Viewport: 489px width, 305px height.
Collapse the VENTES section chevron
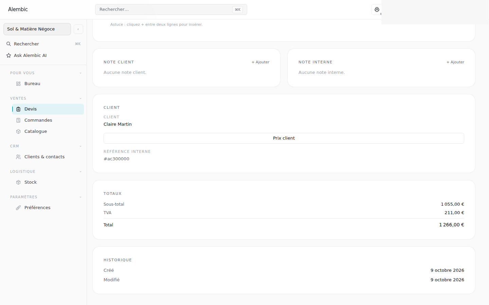(80, 99)
